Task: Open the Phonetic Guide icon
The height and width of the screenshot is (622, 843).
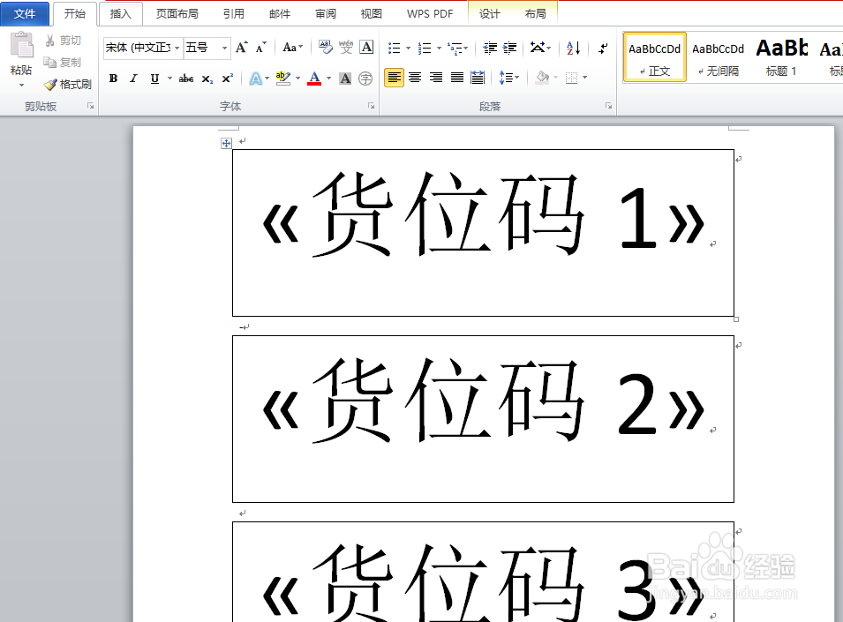Action: click(x=345, y=46)
